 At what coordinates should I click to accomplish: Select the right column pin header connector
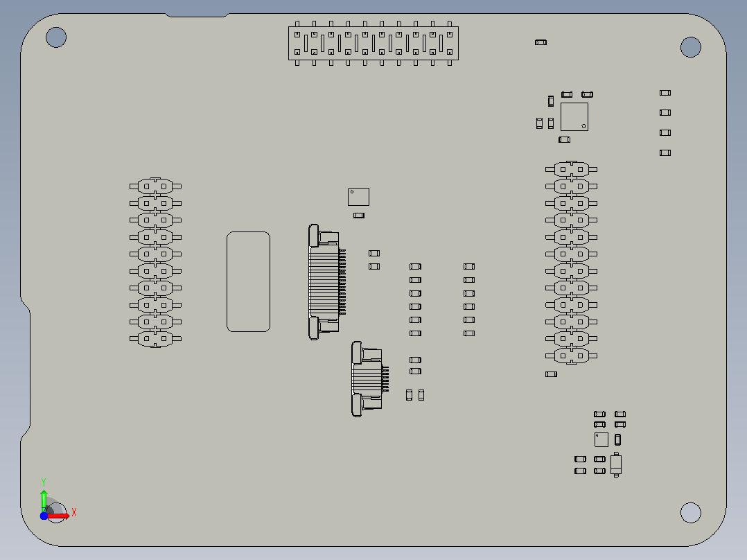point(571,263)
